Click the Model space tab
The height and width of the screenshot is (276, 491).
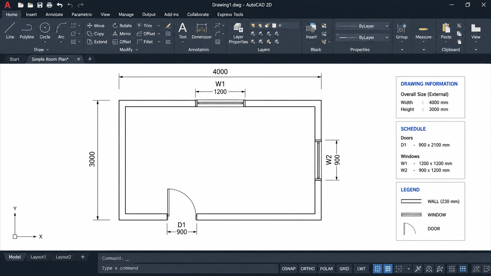pos(15,257)
